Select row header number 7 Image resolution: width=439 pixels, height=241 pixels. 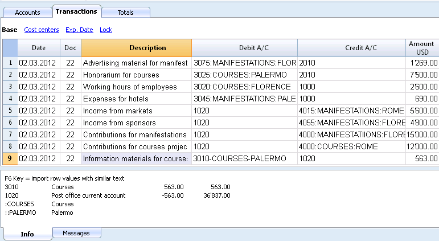pos(10,134)
